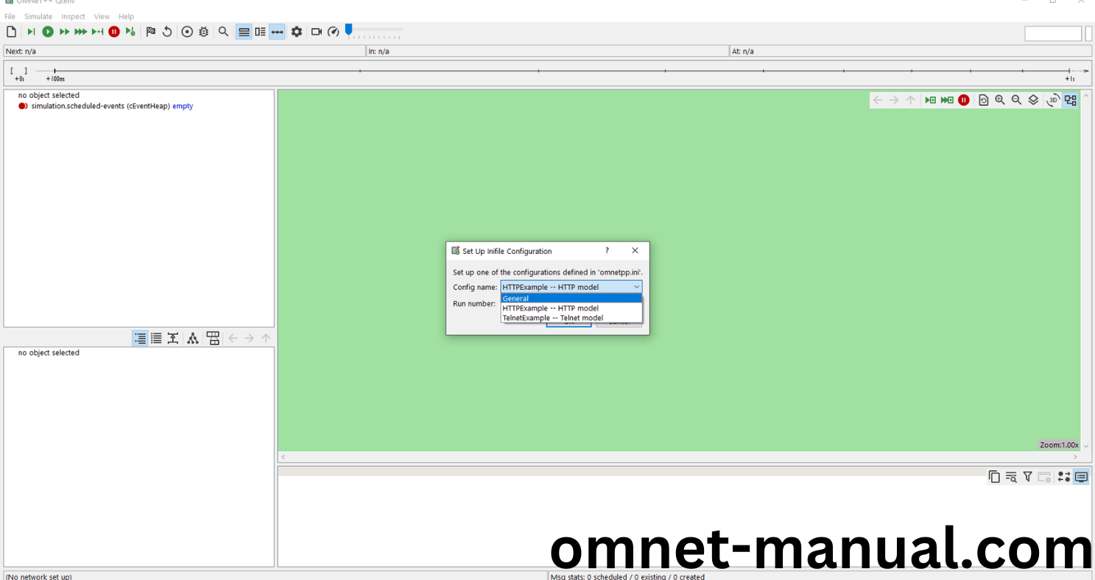This screenshot has width=1095, height=580.
Task: Toggle grouped tree view in inspector toolbar
Action: (x=140, y=339)
